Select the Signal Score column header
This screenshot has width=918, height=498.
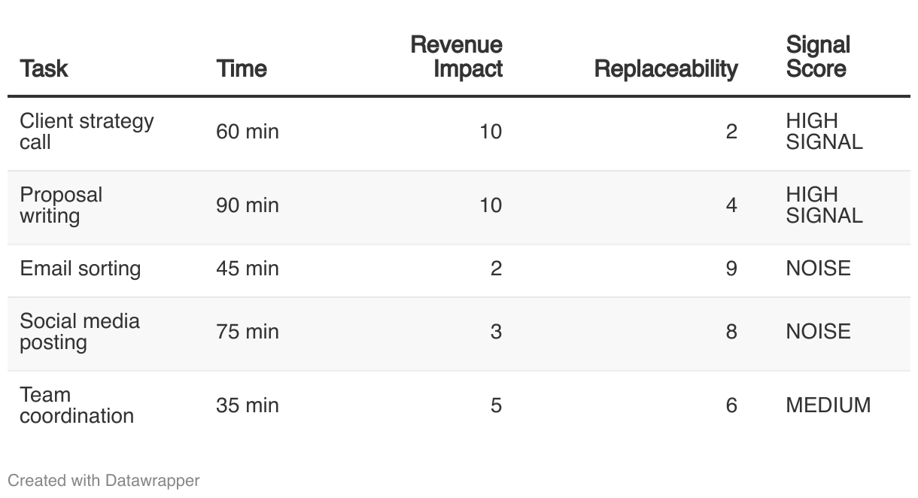coord(818,56)
